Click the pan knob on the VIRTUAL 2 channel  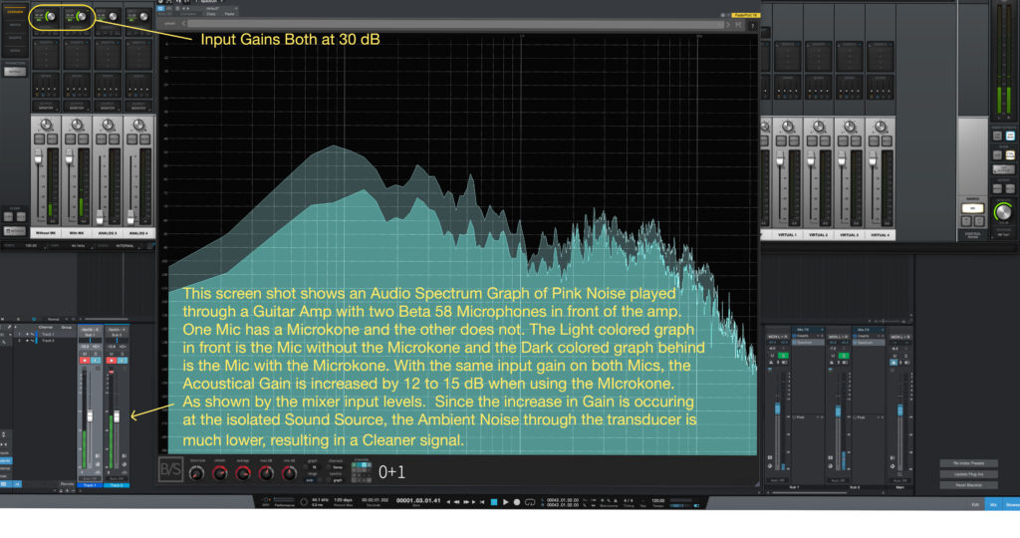[x=819, y=127]
